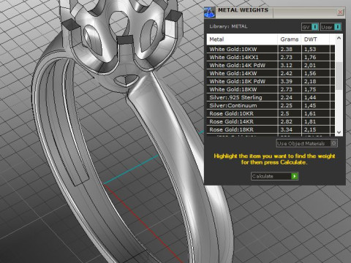Click the 1,53 DWT value

[x=310, y=49]
